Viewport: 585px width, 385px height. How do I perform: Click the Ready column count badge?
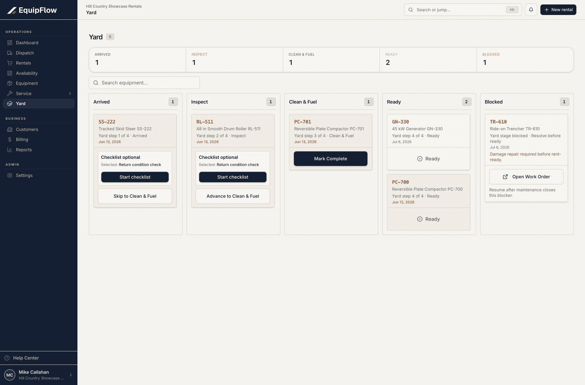[x=467, y=102]
